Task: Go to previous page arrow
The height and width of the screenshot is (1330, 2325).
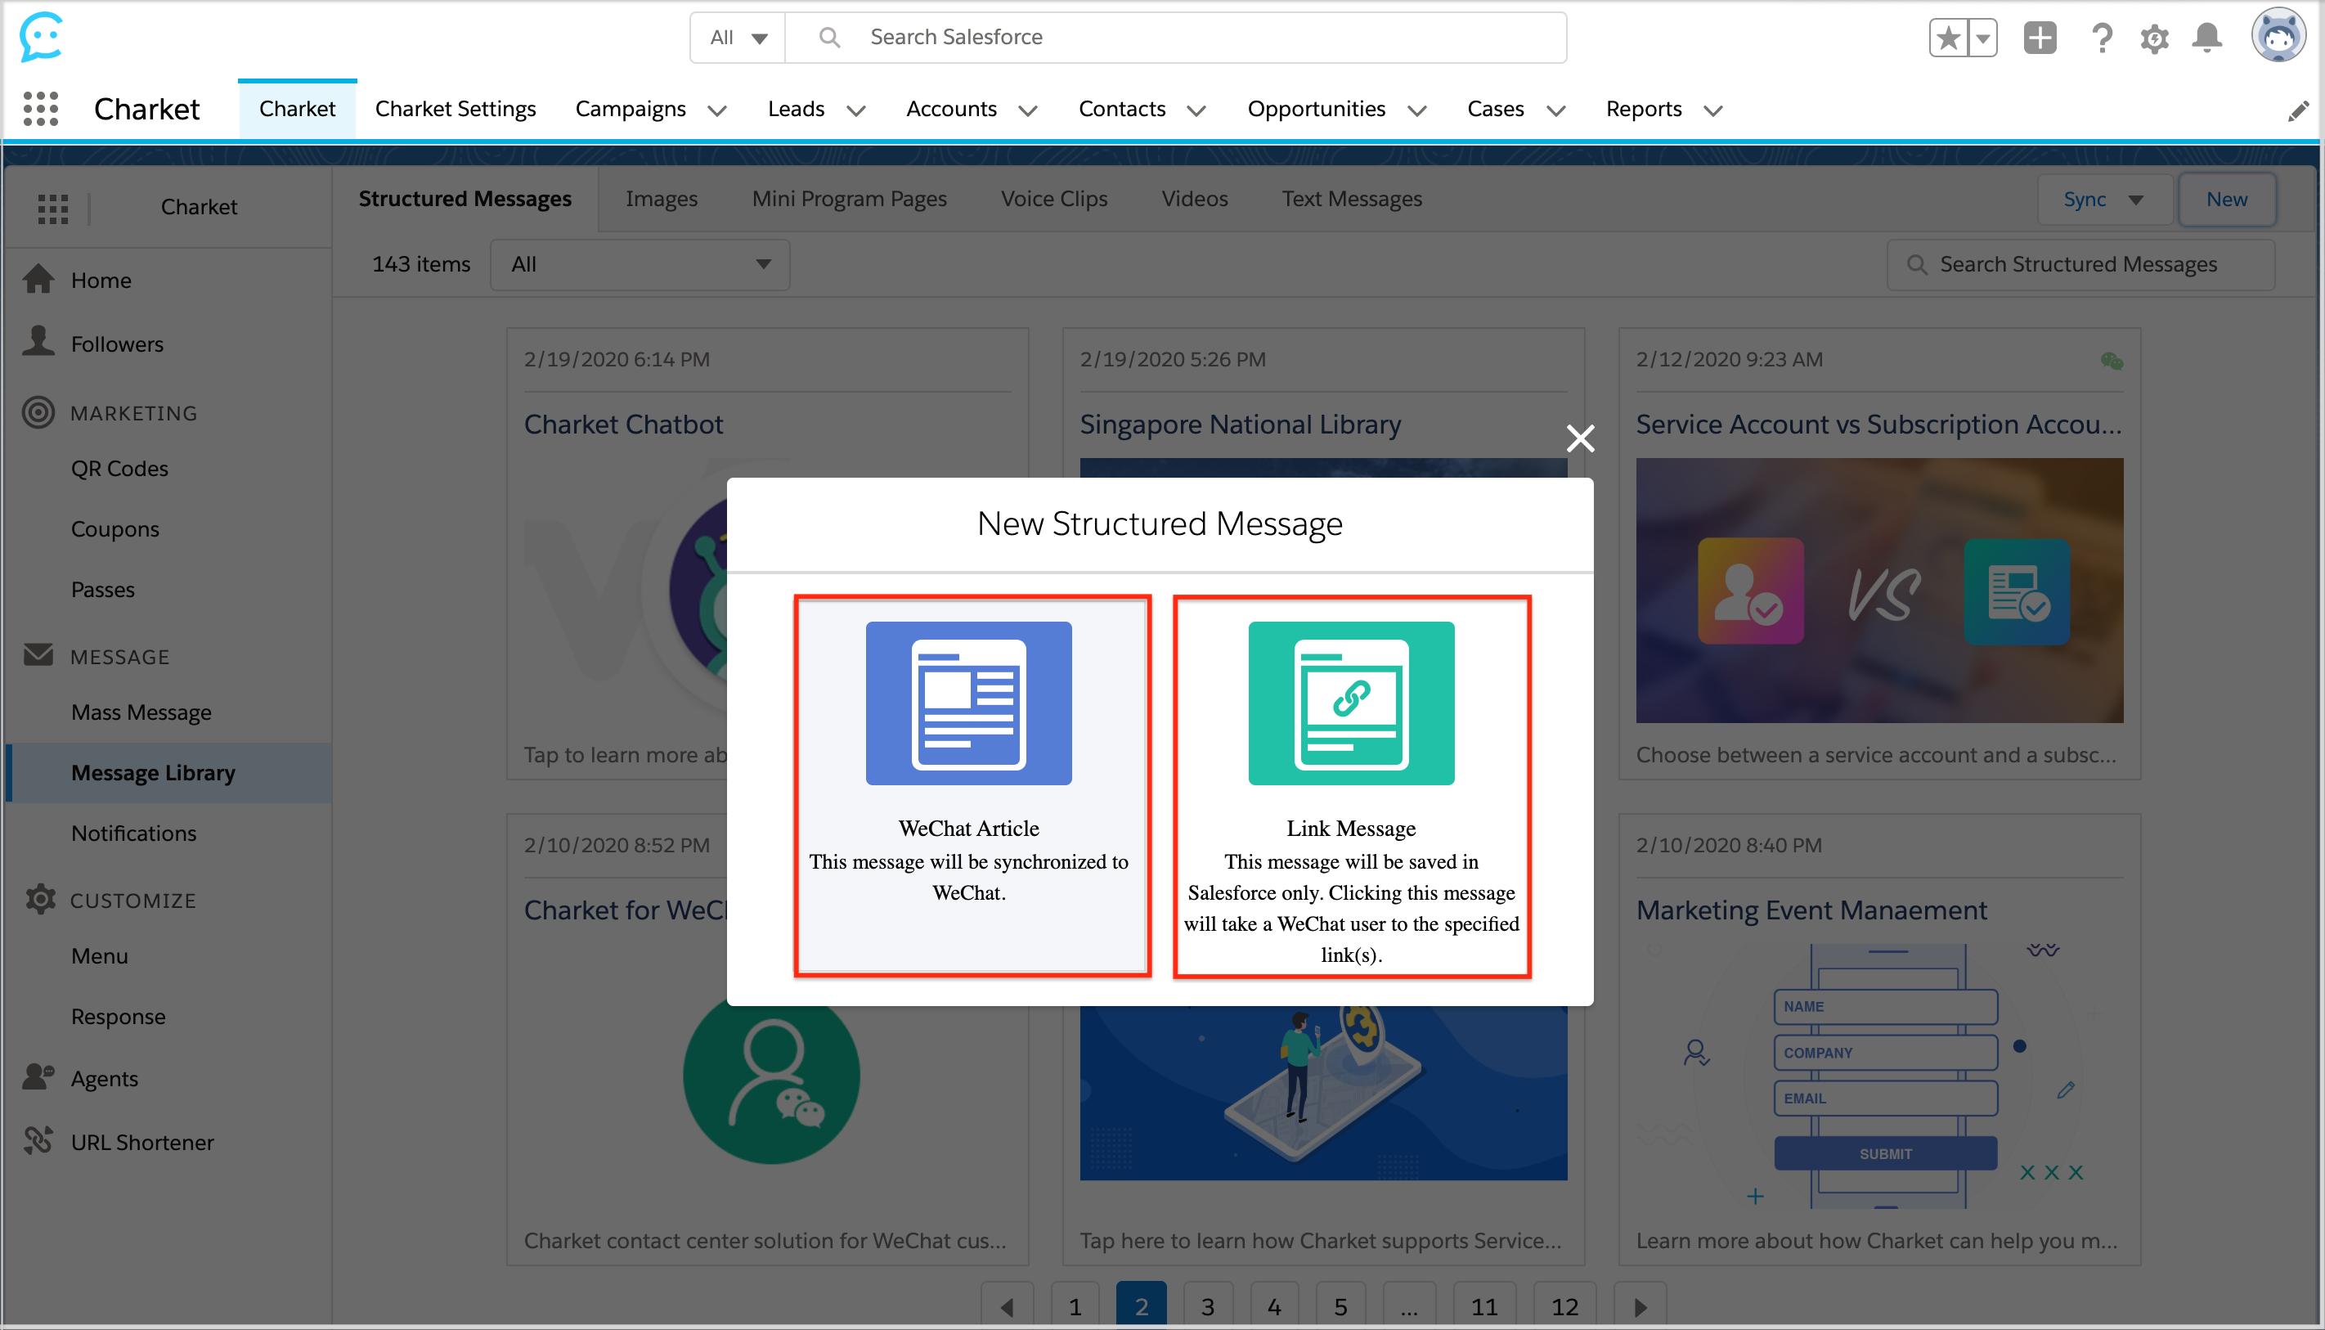Action: (x=1007, y=1306)
